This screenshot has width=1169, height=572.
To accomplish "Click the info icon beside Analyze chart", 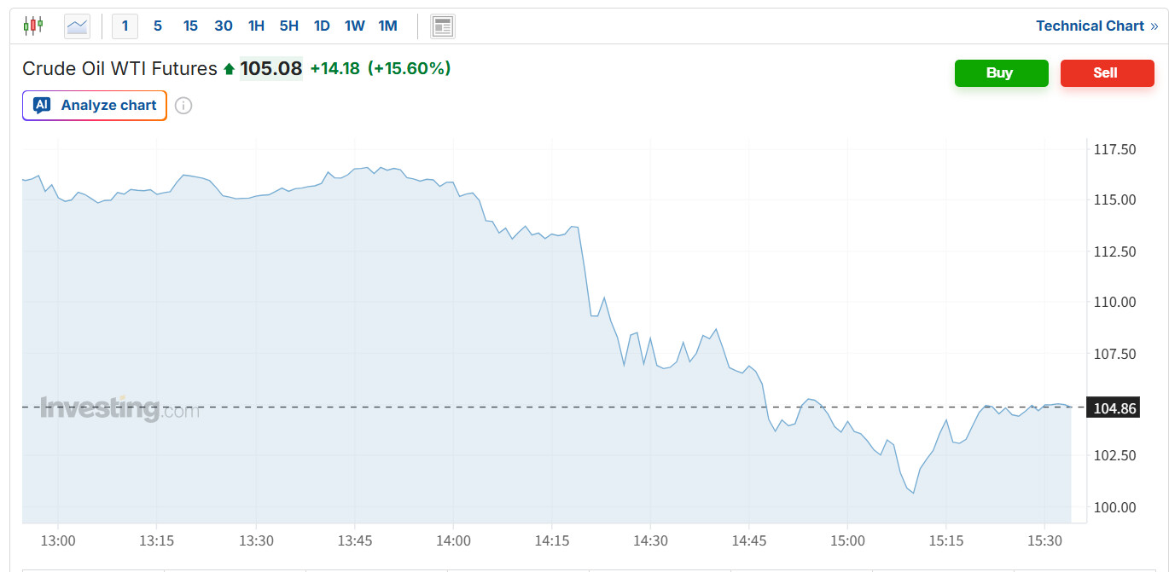I will click(183, 106).
